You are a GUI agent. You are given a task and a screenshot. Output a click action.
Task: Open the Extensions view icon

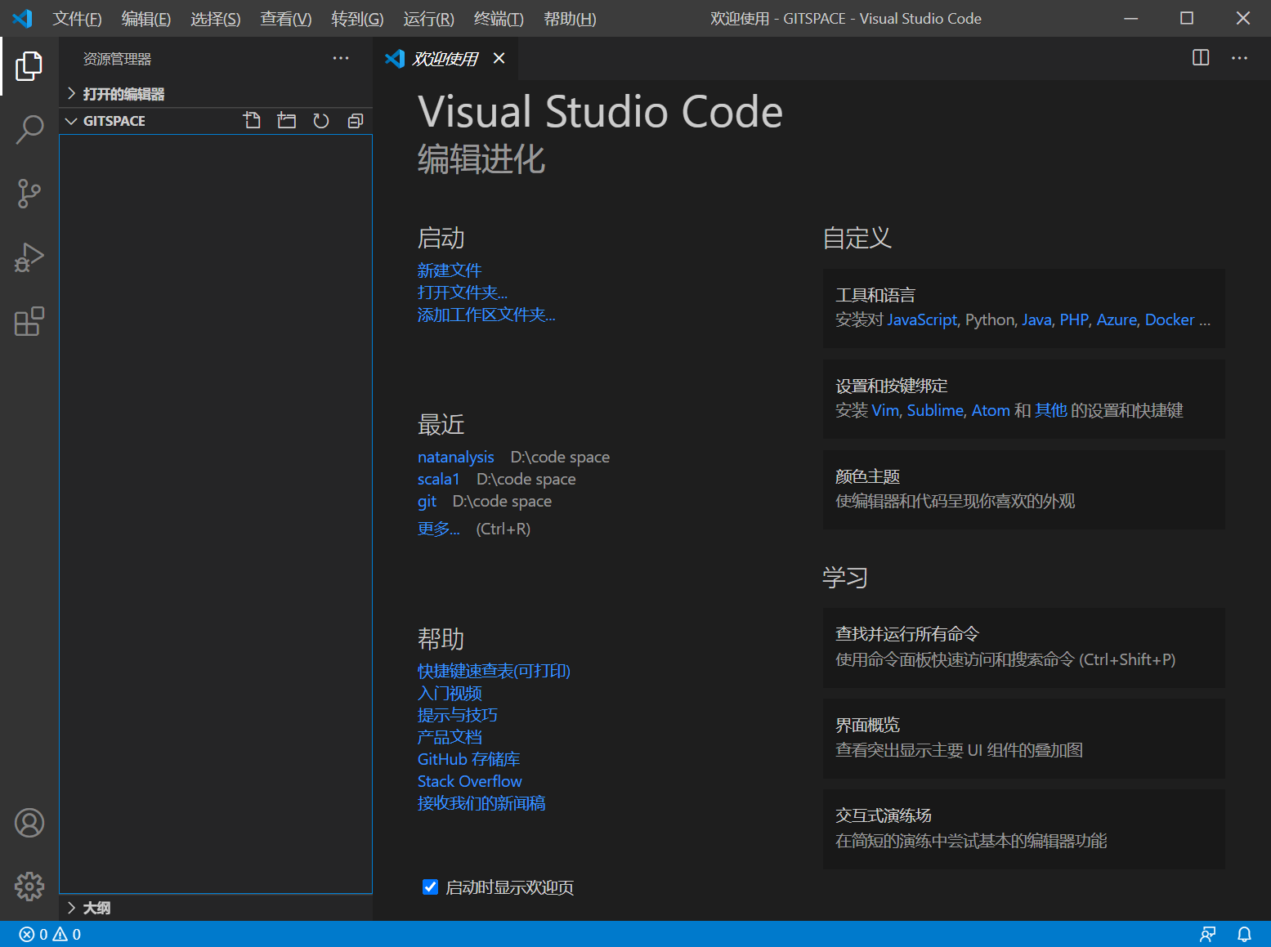[x=29, y=321]
